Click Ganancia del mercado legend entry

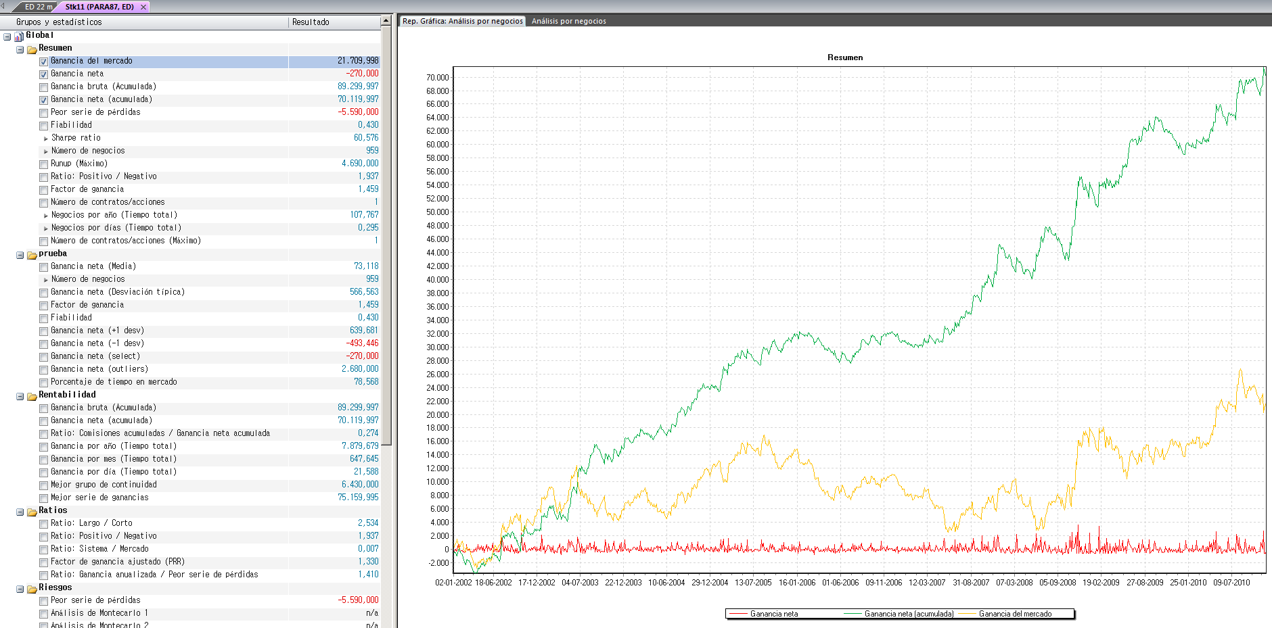coord(1015,614)
